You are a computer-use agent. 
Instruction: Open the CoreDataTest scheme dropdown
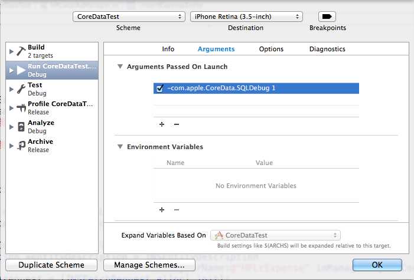tap(129, 17)
